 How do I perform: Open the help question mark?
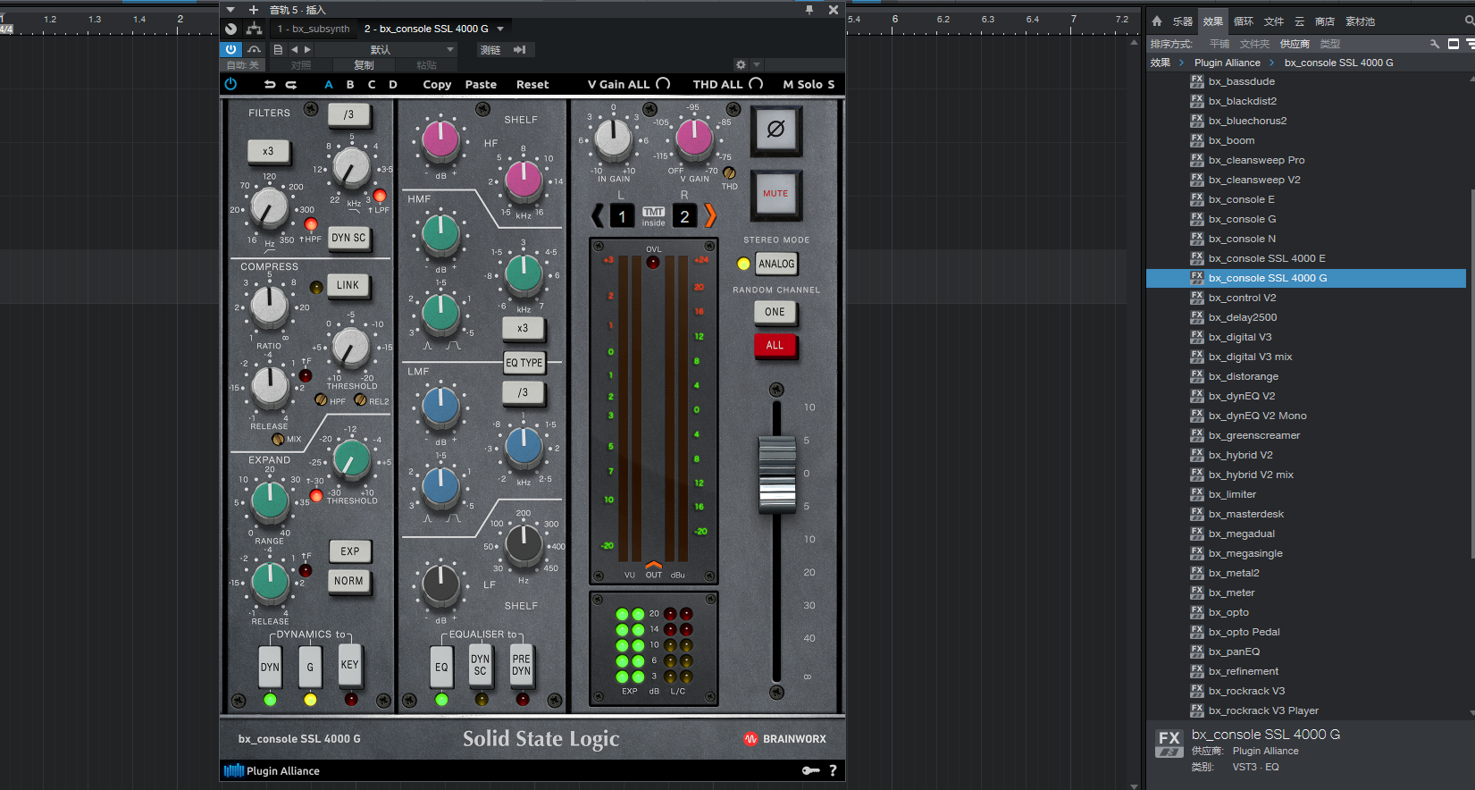point(833,770)
